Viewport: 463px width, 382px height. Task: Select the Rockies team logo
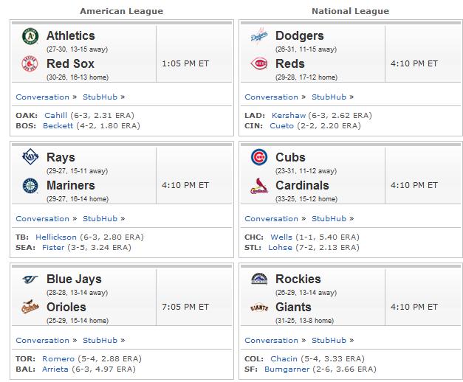click(x=259, y=279)
